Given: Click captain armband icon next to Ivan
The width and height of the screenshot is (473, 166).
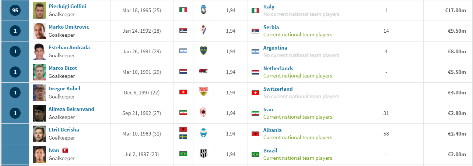Looking at the screenshot, I should [65, 150].
